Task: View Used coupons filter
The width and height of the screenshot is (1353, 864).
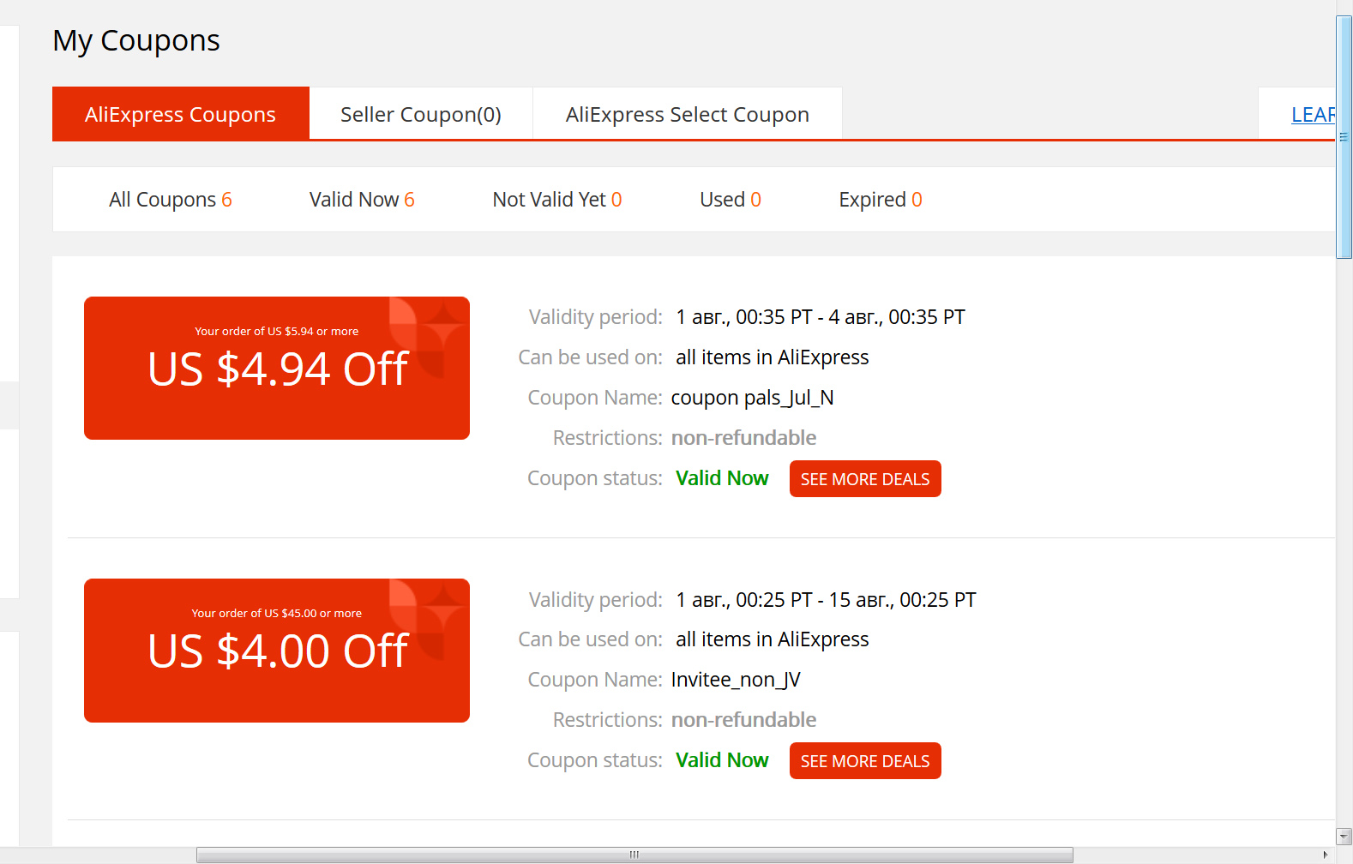Action: [731, 200]
